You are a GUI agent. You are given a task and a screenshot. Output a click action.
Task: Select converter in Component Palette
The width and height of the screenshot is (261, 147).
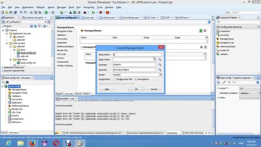tap(224, 35)
